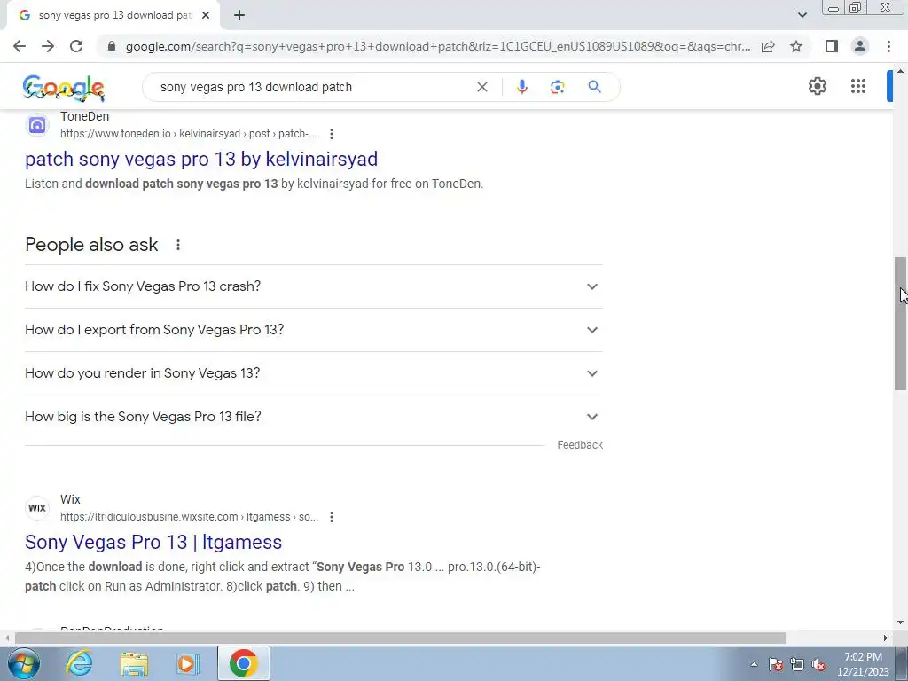Show hidden system tray icons

(x=754, y=664)
